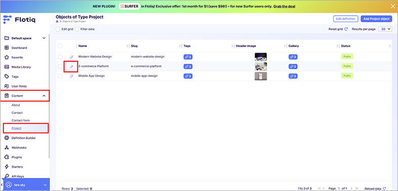Toggle the Edit grid checkbox

pos(58,29)
